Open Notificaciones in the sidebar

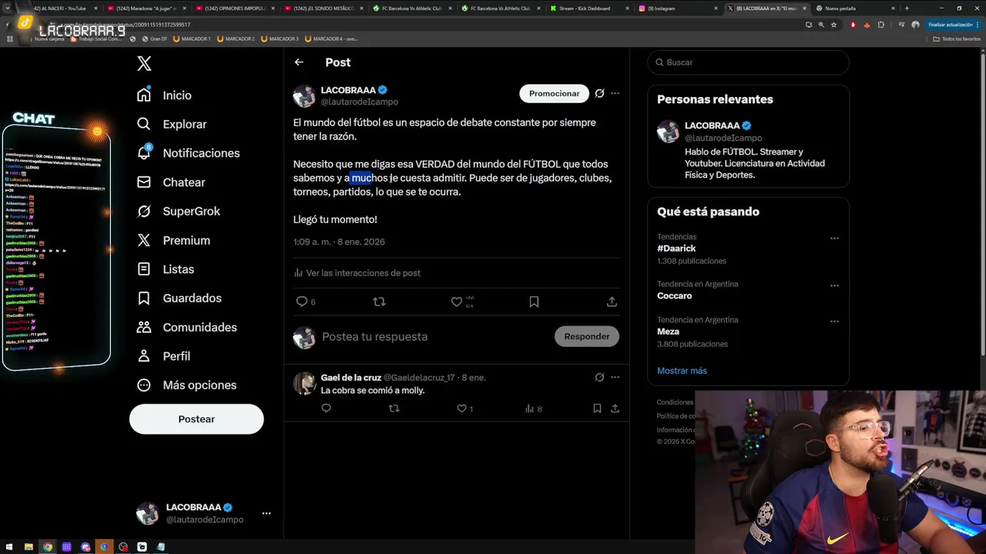pos(188,153)
